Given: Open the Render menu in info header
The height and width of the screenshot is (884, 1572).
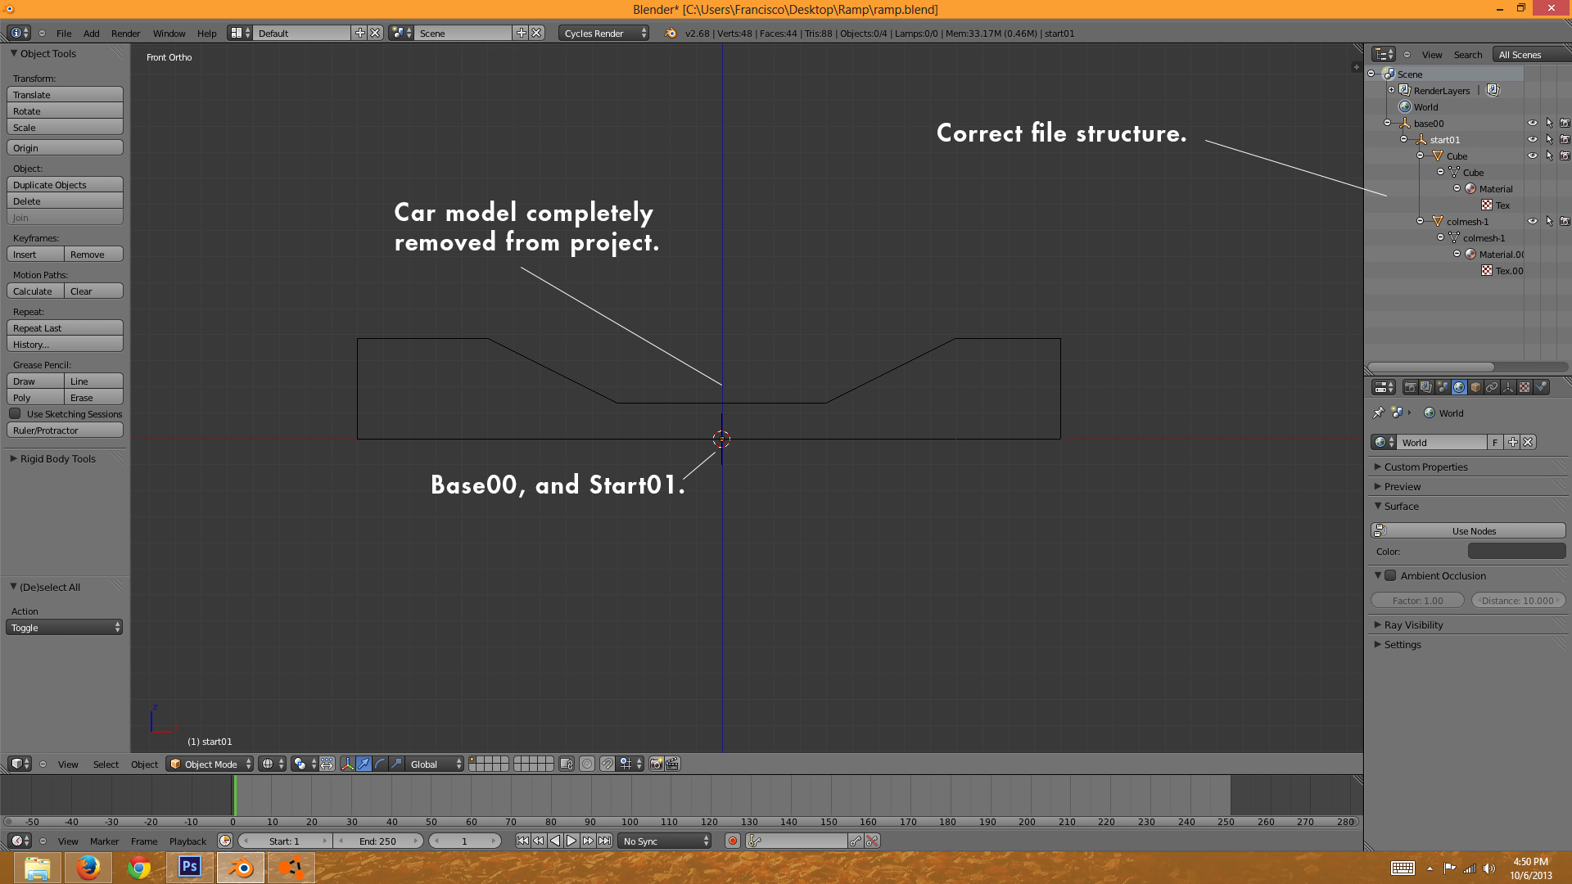Looking at the screenshot, I should [125, 33].
